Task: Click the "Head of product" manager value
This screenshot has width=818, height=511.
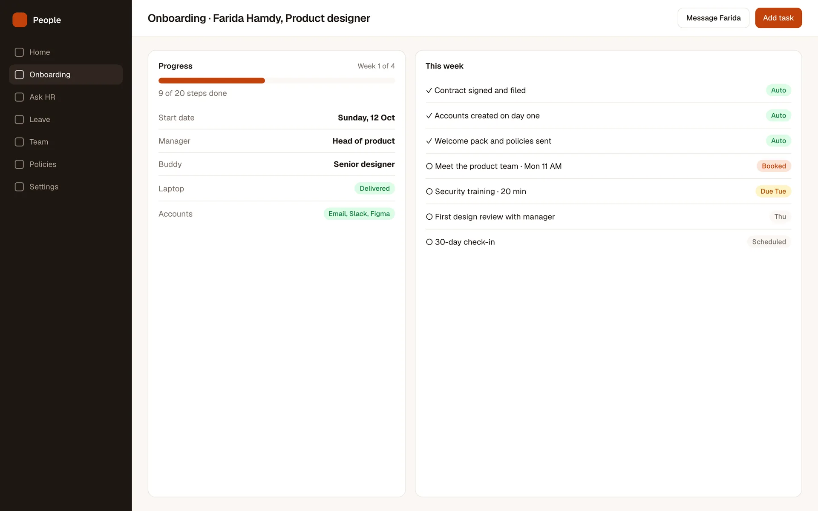Action: (363, 141)
